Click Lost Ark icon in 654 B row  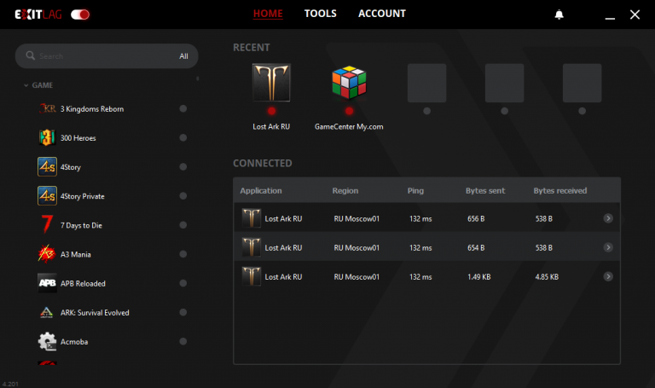pos(252,247)
